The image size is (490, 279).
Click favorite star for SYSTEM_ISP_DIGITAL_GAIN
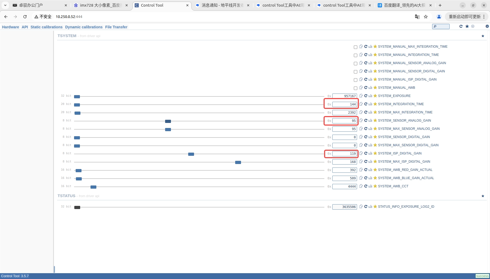tap(375, 153)
